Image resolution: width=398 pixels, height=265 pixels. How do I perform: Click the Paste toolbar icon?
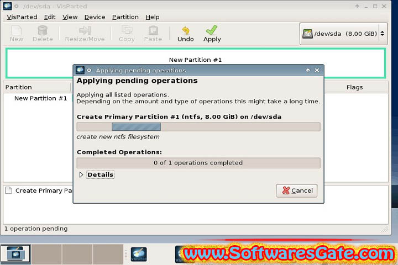153,34
